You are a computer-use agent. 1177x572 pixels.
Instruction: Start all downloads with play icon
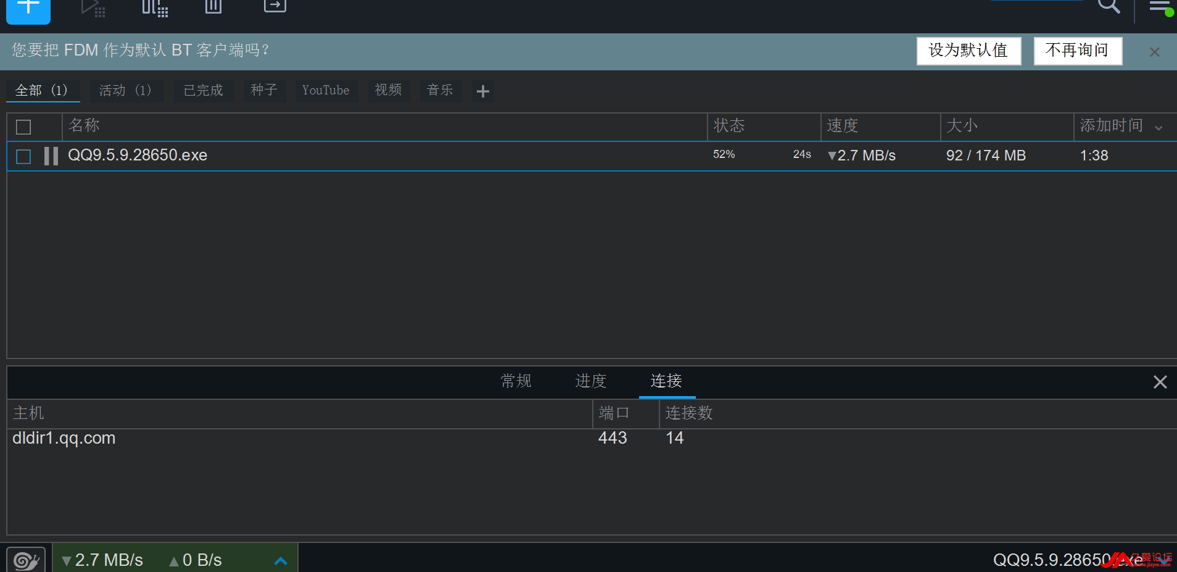tap(93, 7)
